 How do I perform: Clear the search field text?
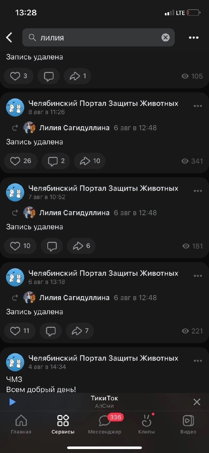[165, 37]
